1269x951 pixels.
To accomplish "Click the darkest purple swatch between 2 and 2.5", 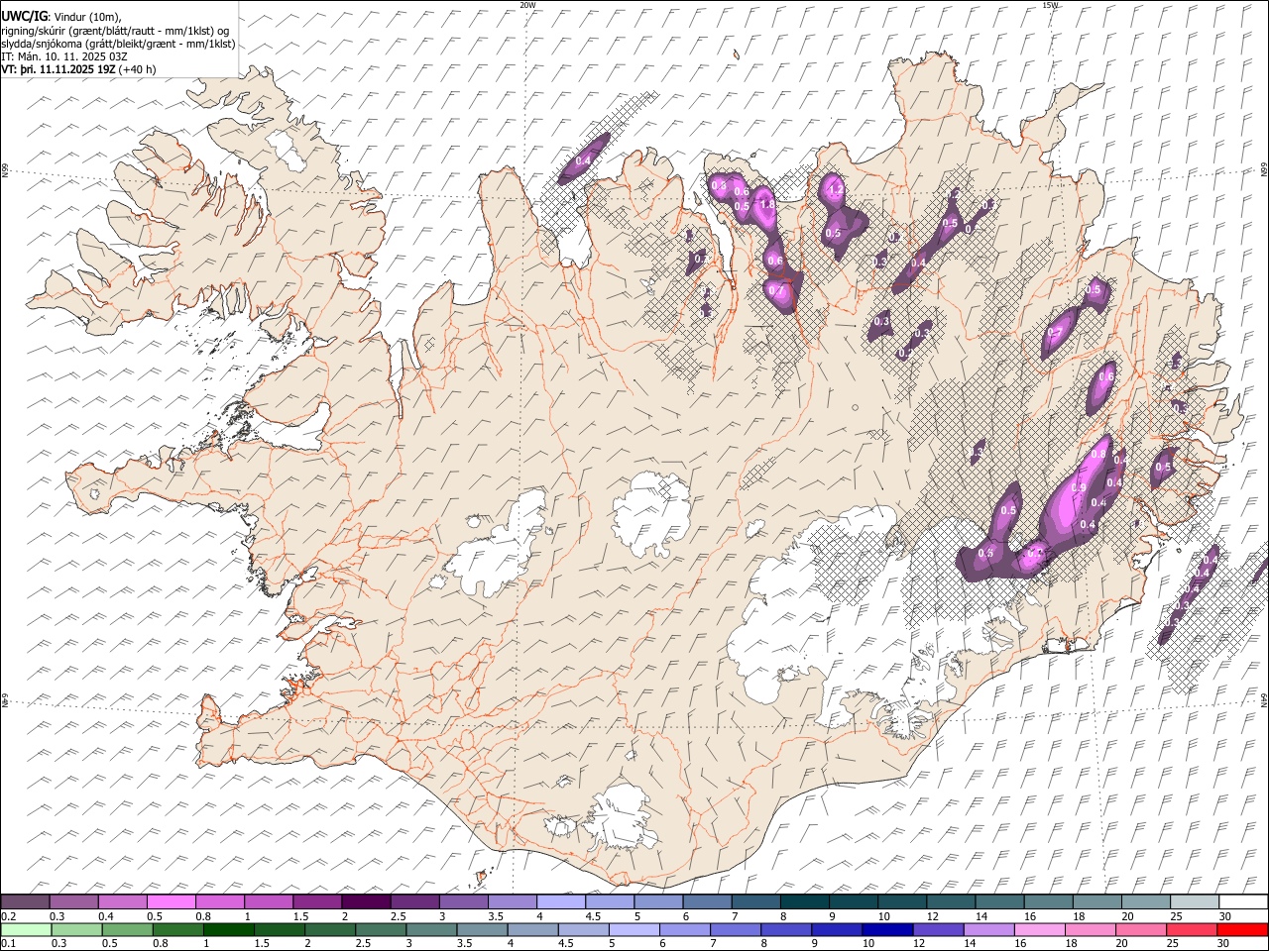I will point(366,902).
